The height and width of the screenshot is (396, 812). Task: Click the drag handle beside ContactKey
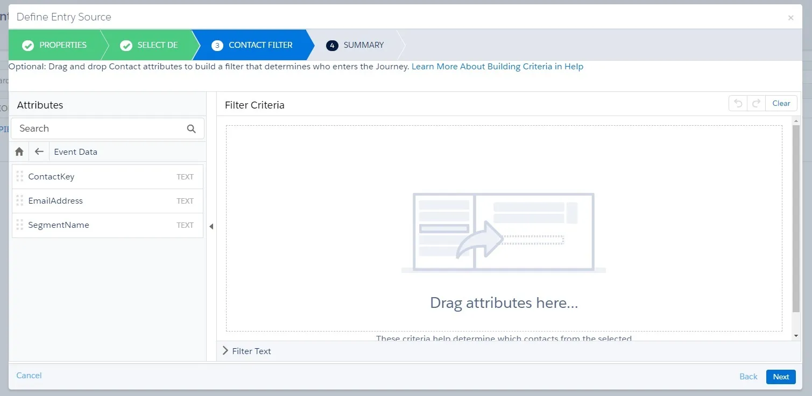click(x=20, y=176)
